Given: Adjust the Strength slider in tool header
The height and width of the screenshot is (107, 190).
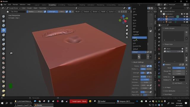Looking at the screenshot, I should (56, 12).
